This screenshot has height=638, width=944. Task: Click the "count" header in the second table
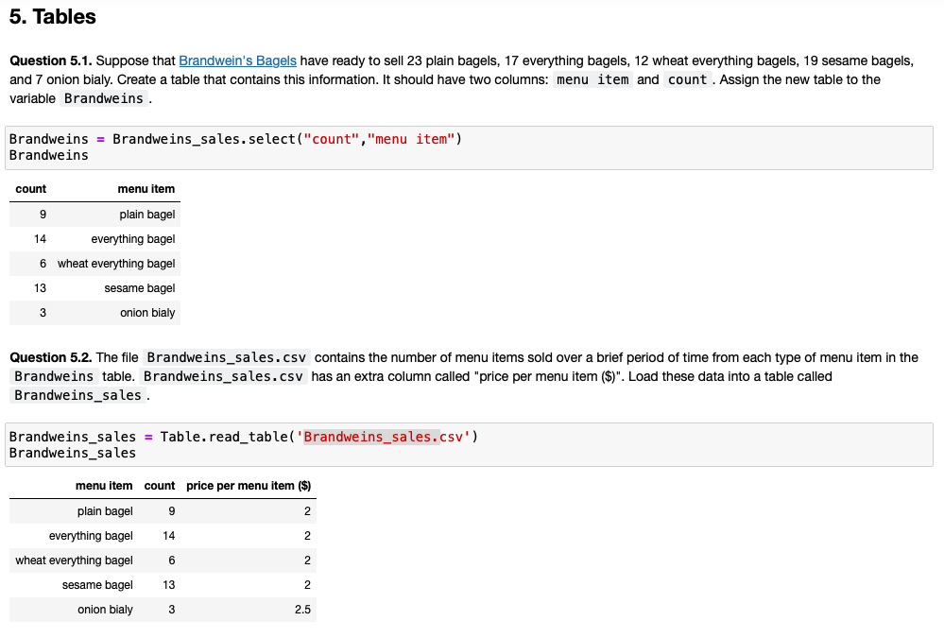coord(160,486)
